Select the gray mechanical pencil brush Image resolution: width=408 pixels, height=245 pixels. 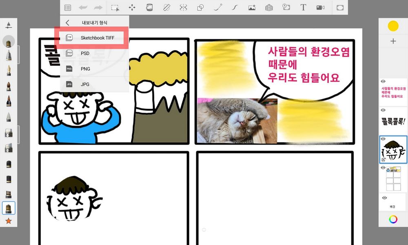click(x=9, y=56)
